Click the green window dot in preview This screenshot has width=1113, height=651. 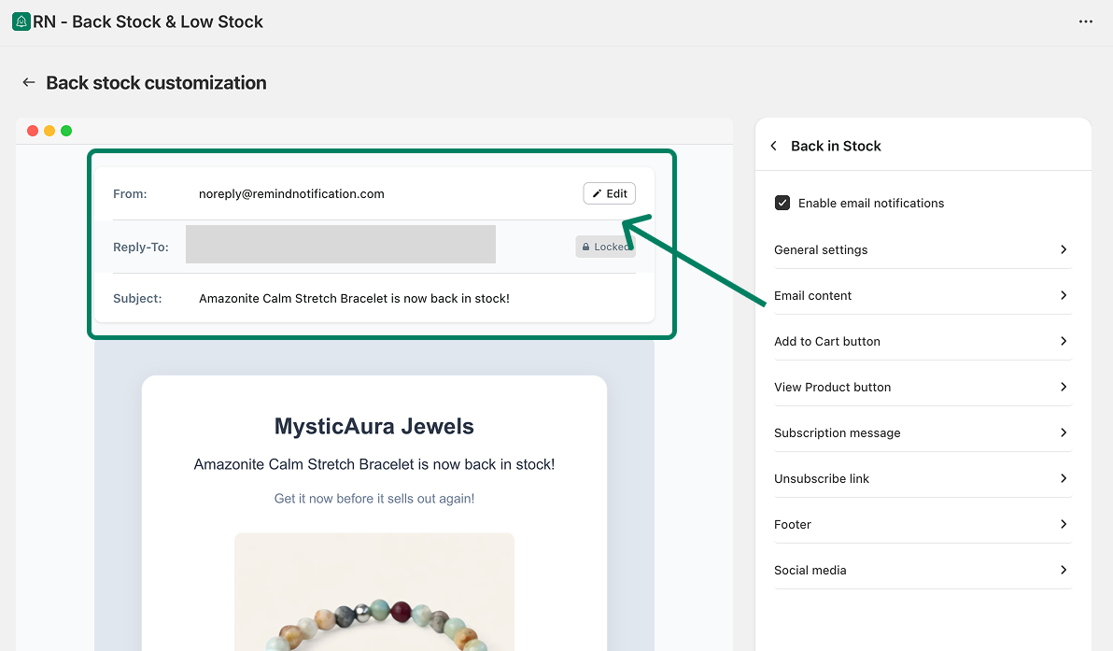pos(66,131)
